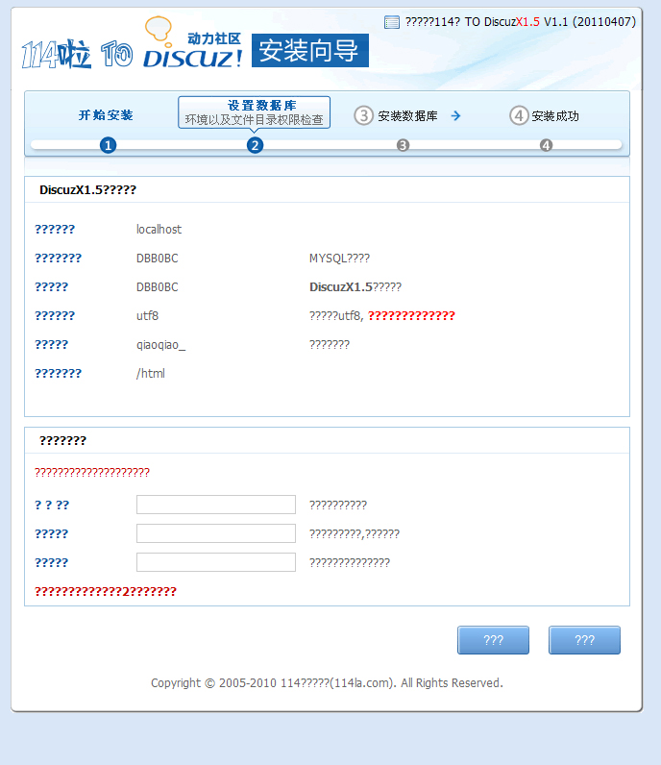Viewport: 661px width, 765px height.
Task: Click the qiaoqiao_ table prefix value
Action: click(x=161, y=345)
